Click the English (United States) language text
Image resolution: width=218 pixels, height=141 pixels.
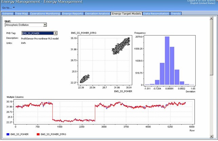(203, 3)
